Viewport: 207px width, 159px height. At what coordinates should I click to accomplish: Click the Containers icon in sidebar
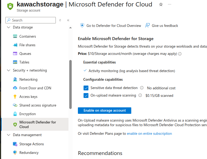pyautogui.click(x=15, y=36)
